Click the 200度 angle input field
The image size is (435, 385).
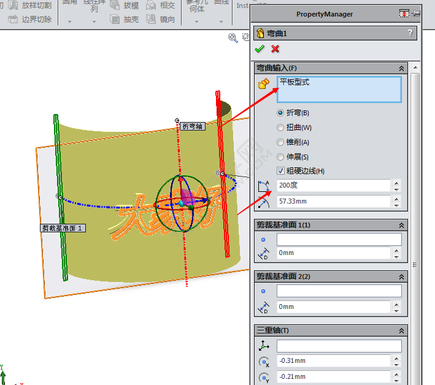[x=334, y=185]
